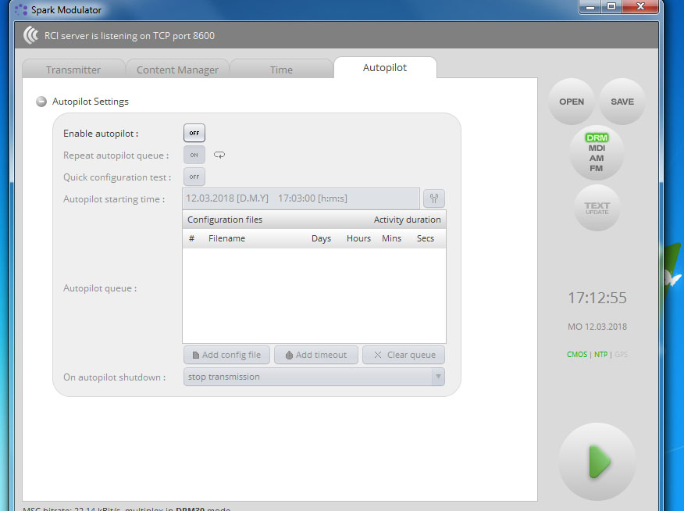Click the RCI server signal icon
684x511 pixels.
31,35
